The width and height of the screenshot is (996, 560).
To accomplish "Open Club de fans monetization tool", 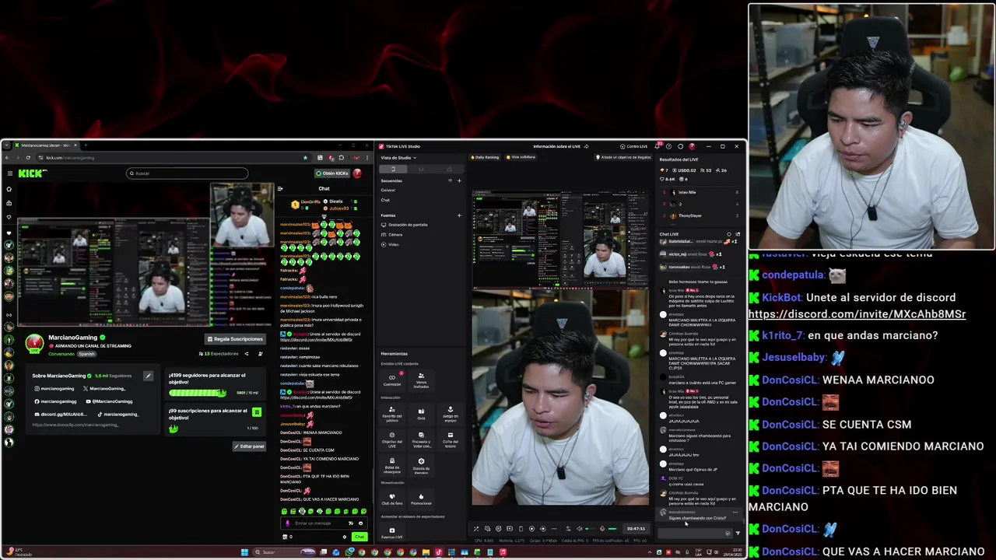I will pos(392,499).
